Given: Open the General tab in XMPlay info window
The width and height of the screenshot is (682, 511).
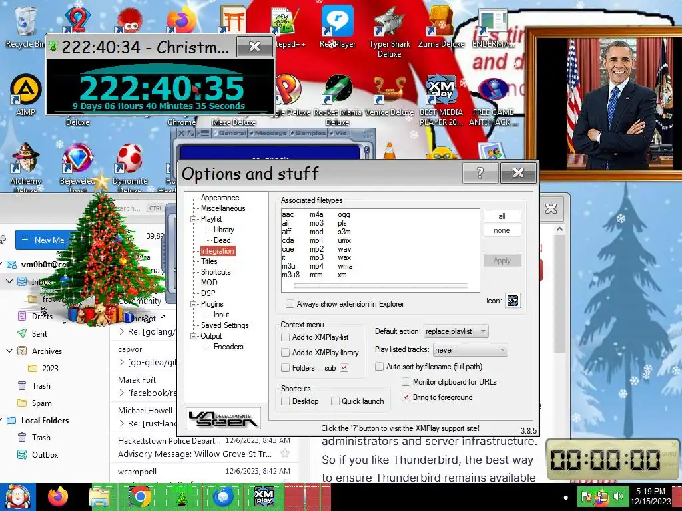Looking at the screenshot, I should click(x=230, y=133).
